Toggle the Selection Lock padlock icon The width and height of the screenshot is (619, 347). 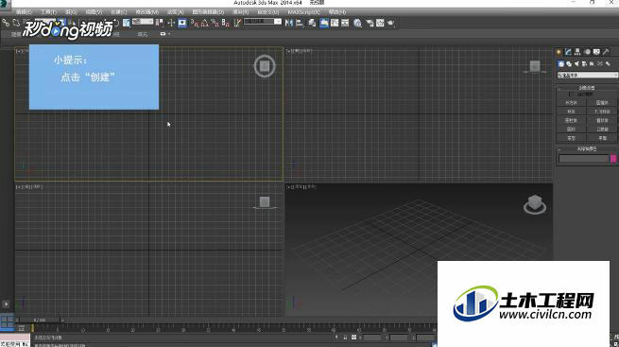click(x=346, y=338)
